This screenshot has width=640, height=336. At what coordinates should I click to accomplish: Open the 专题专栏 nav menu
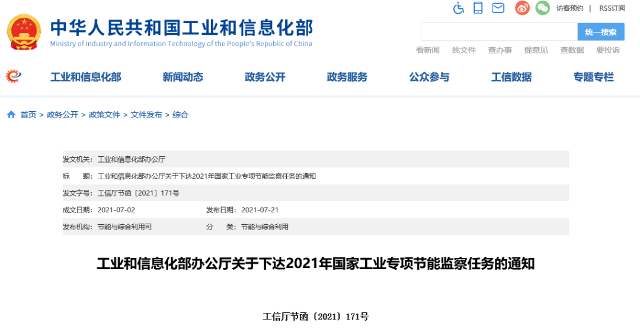point(593,77)
